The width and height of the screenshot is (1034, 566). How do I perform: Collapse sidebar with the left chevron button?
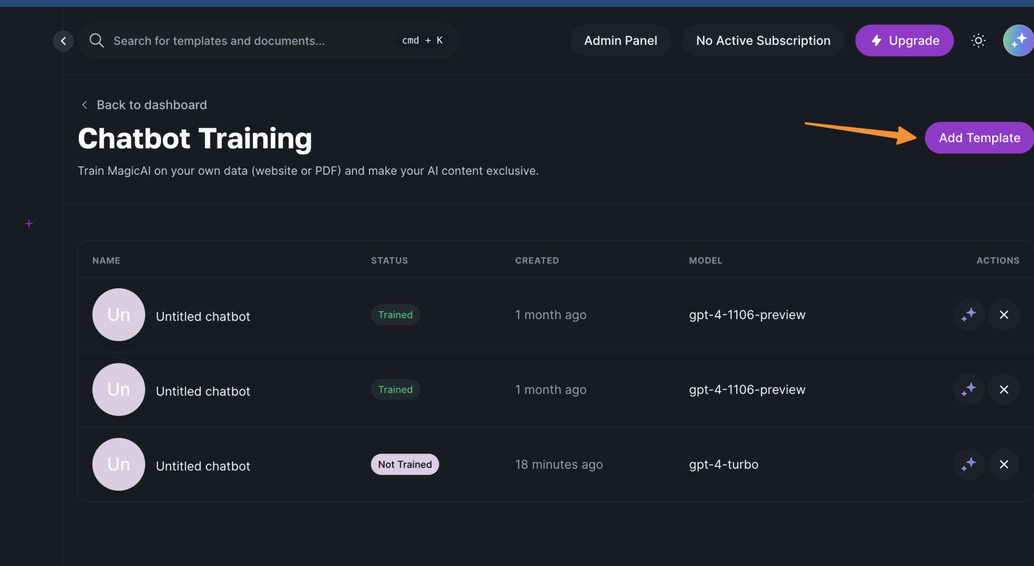[63, 41]
